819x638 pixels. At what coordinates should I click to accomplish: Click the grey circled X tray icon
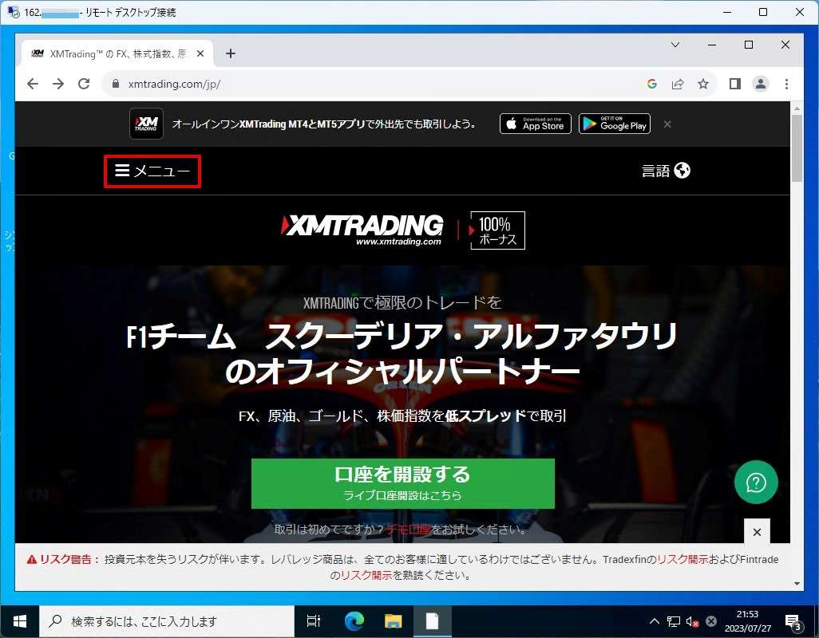point(711,621)
